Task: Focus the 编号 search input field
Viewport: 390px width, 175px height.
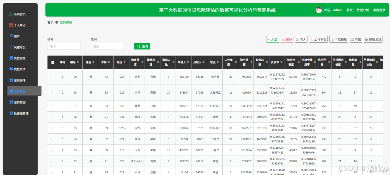Action: point(64,46)
